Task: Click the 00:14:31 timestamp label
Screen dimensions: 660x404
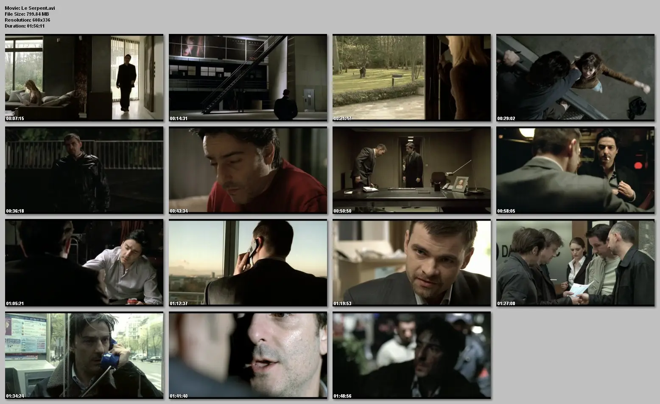Action: (x=179, y=118)
